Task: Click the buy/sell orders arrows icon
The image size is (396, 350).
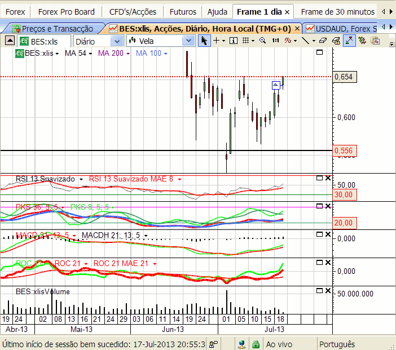Action: click(362, 41)
